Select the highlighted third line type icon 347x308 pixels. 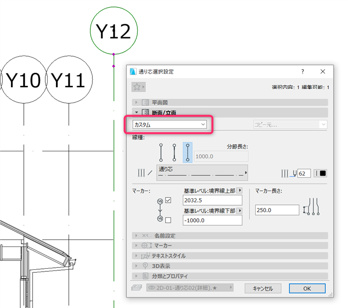(x=188, y=153)
